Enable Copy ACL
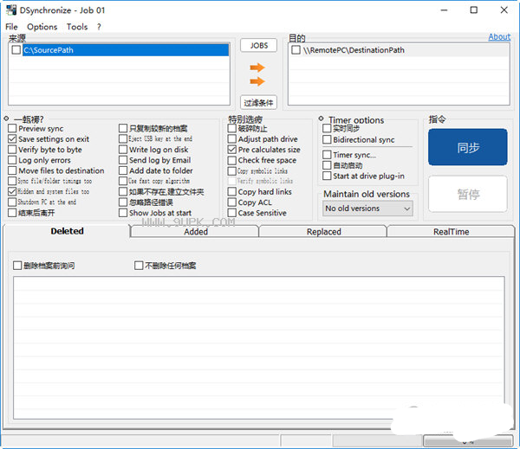The image size is (520, 449). pos(232,202)
